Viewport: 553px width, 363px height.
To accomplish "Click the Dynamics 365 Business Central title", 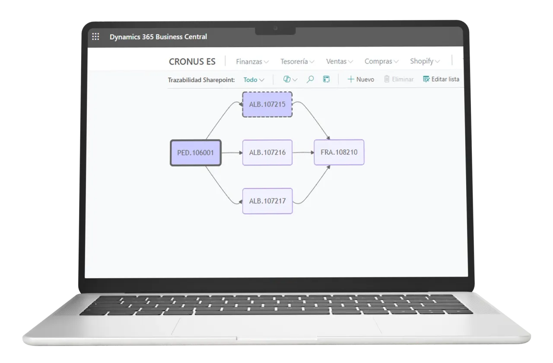I will coord(158,37).
